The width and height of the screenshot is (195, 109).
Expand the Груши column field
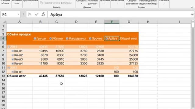[x=35, y=38]
